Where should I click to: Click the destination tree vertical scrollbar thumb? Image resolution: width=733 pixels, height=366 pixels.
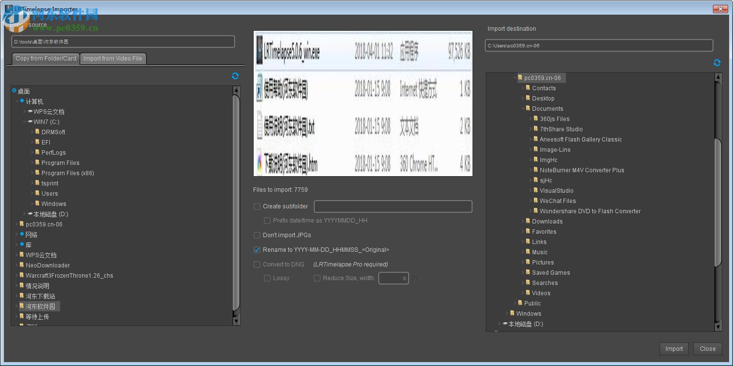pos(718,203)
